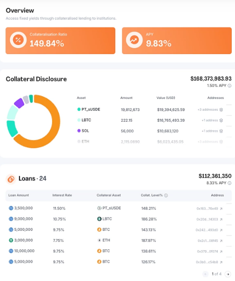Viewport: 235px width, 281px height.
Task: Click the 10.75% interest rate cell
Action: coord(60,219)
